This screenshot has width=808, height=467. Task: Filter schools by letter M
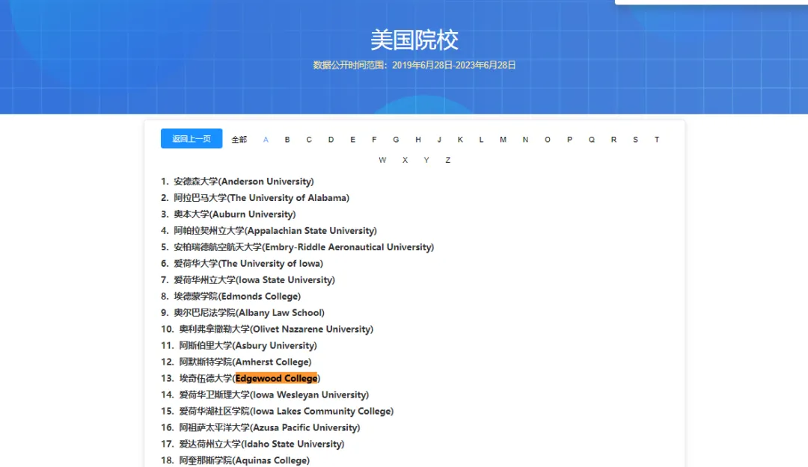[503, 140]
